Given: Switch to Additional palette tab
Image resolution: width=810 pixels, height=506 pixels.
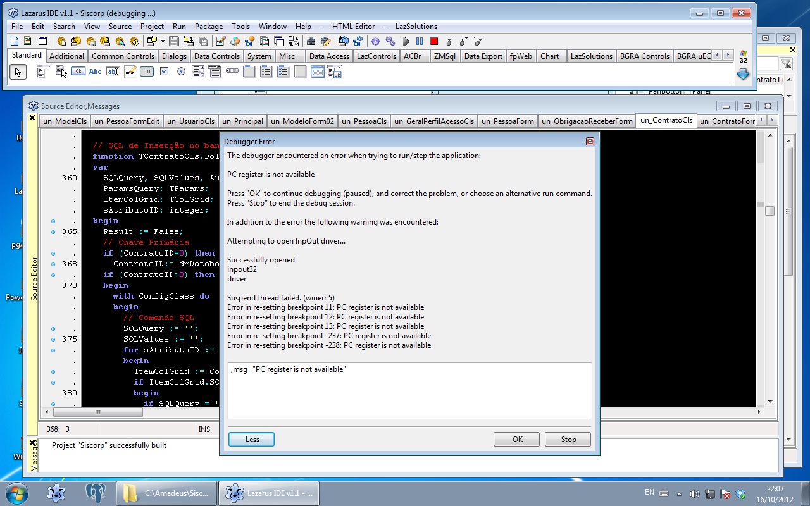Looking at the screenshot, I should (66, 56).
